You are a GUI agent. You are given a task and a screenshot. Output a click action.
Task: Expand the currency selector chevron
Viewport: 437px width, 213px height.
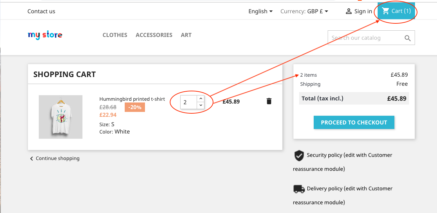click(326, 11)
